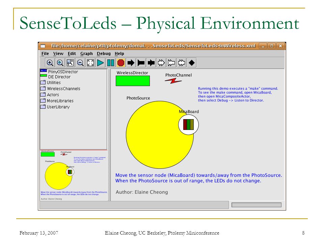Image resolution: width=324 pixels, height=243 pixels.
Task: Open the Help menu
Action: 119,54
